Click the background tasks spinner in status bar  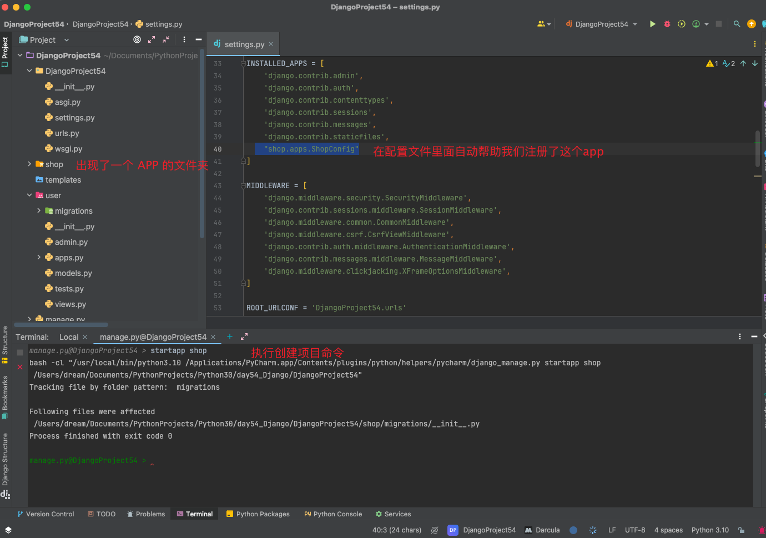click(x=593, y=530)
